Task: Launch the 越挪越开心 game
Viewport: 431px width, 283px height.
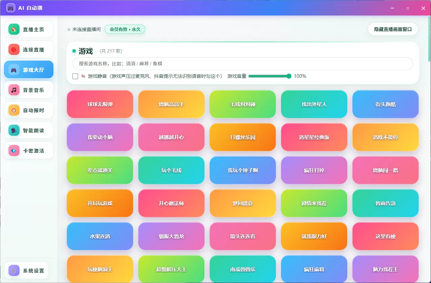Action: pos(171,137)
